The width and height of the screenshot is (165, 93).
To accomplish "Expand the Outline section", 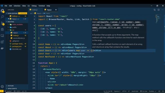I will point(11,86).
